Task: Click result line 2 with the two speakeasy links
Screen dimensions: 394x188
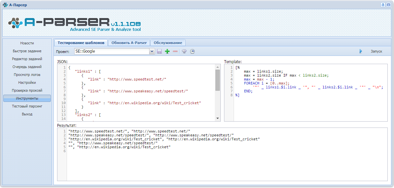Action: click(151, 135)
